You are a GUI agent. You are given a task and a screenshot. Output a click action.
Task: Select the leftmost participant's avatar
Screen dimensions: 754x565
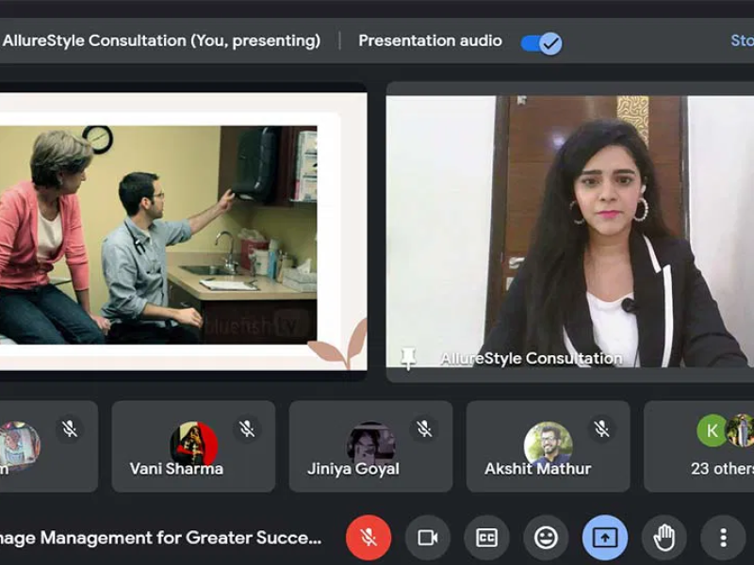19,444
